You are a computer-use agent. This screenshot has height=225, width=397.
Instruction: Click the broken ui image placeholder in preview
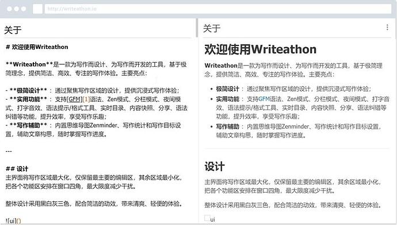point(207,218)
